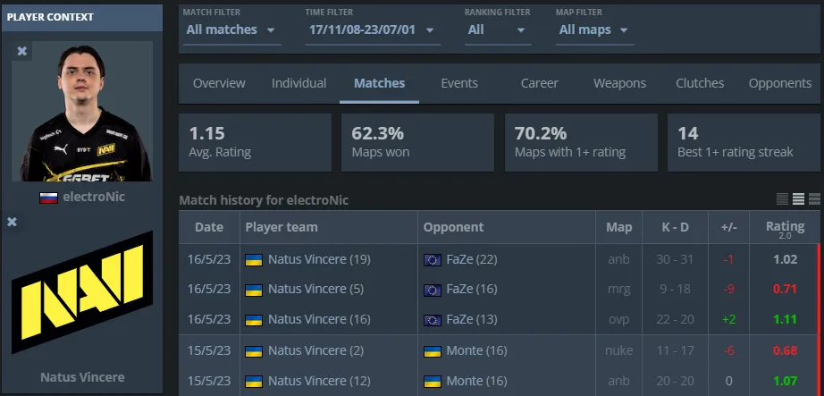Click the Russian flag beside electroNic
The height and width of the screenshot is (396, 824).
pos(48,198)
